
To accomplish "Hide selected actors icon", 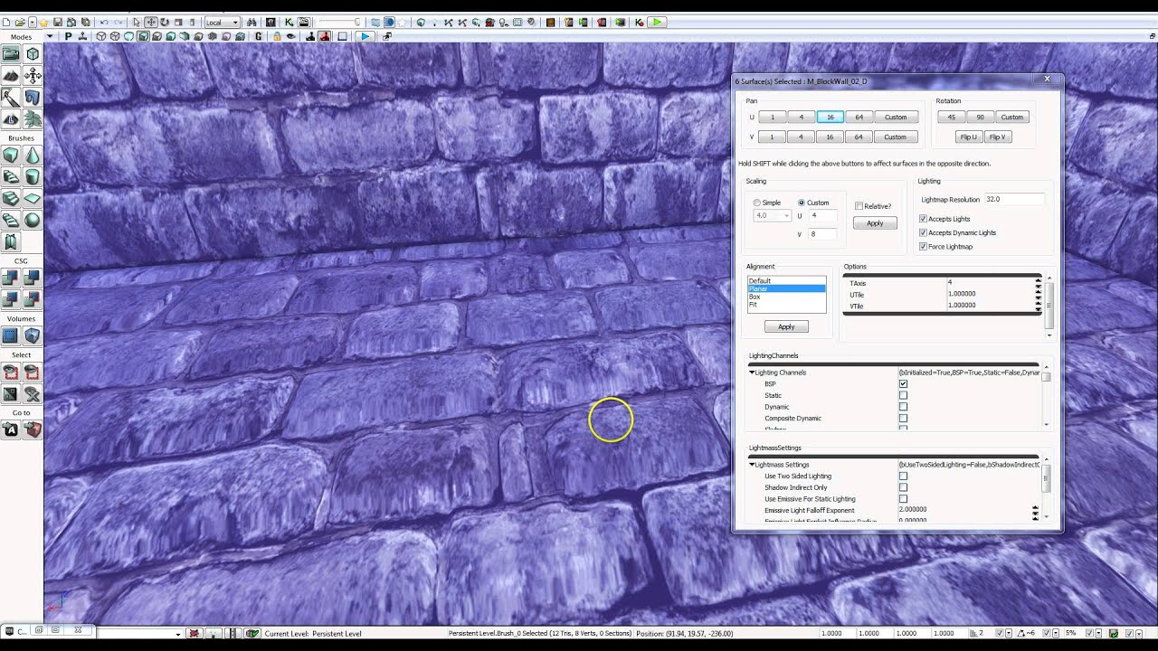I will coord(33,373).
